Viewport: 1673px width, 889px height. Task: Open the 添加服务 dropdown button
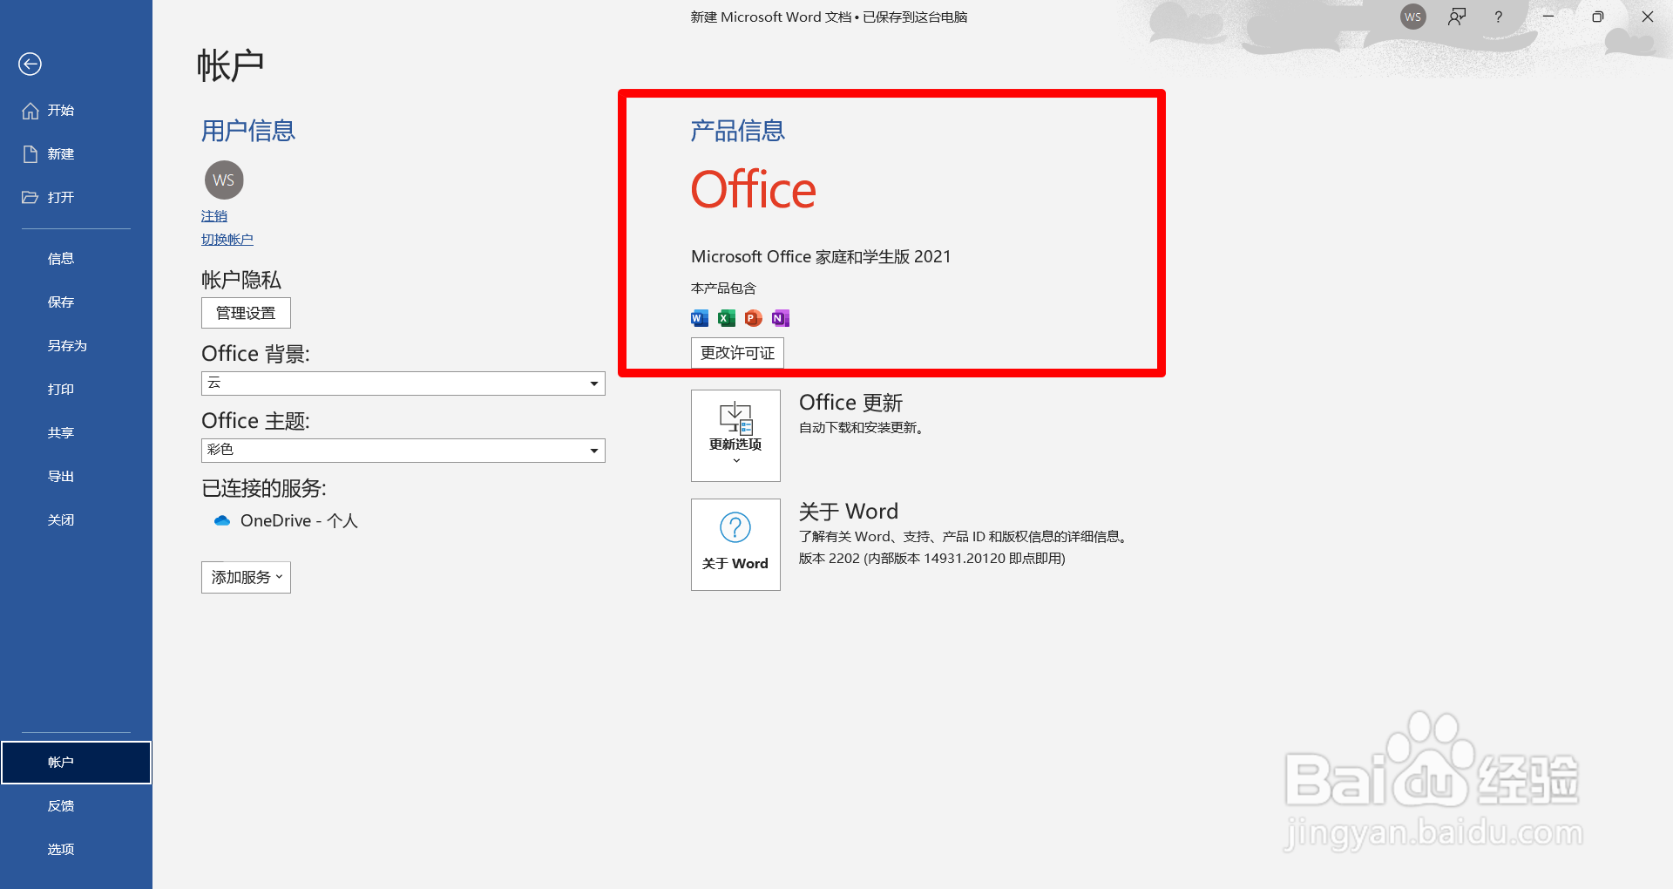[246, 578]
